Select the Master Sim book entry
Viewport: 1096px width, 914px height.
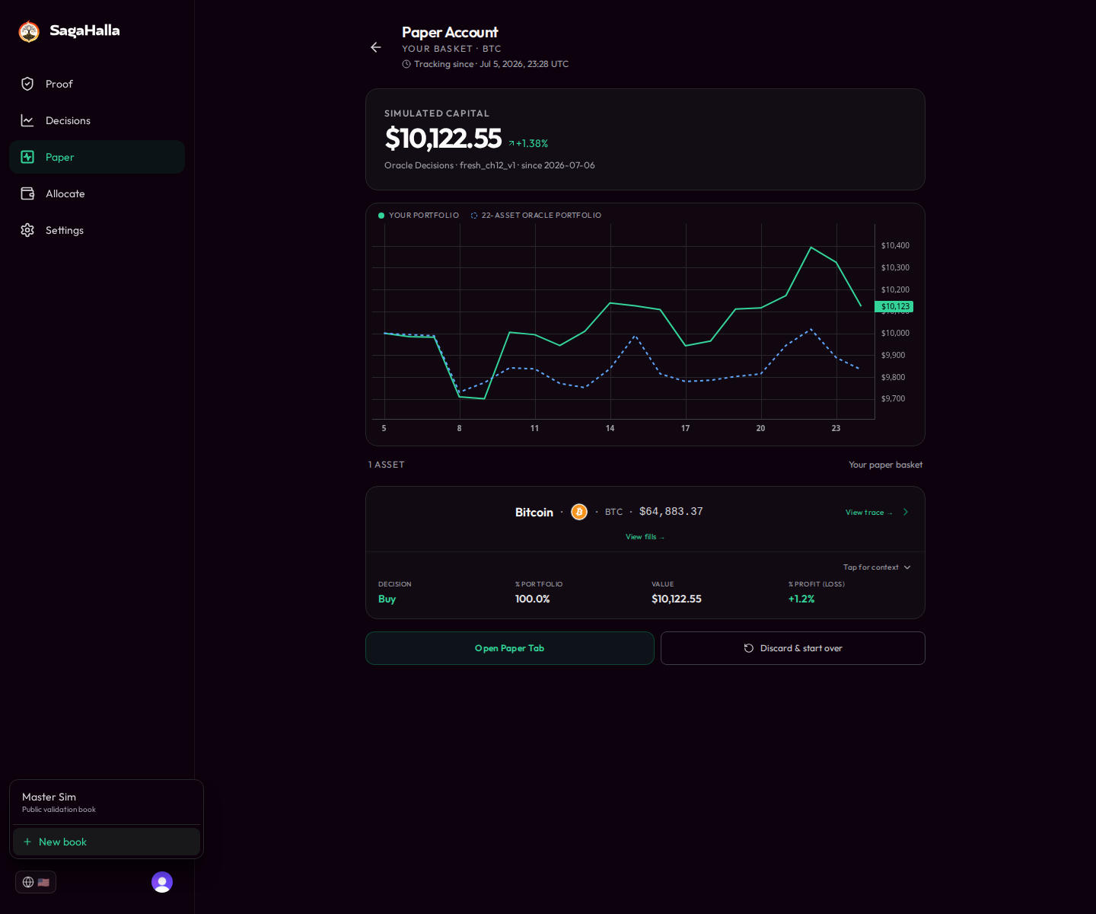107,802
